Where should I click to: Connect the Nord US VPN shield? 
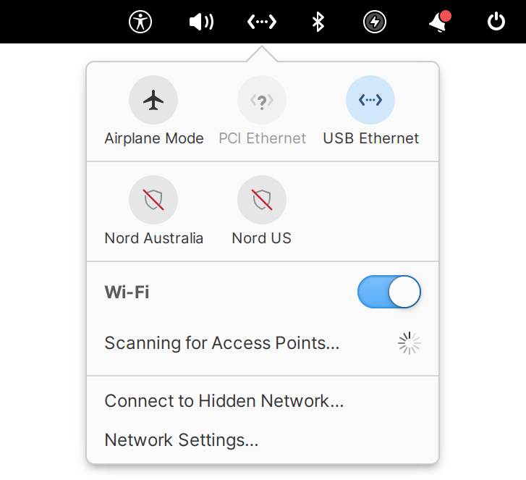[262, 200]
